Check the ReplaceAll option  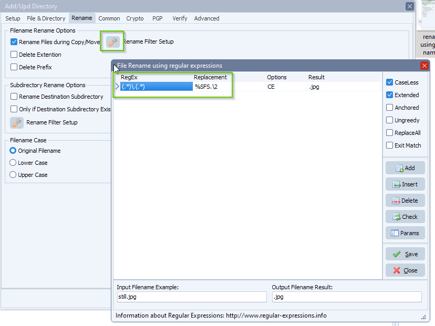(x=390, y=133)
